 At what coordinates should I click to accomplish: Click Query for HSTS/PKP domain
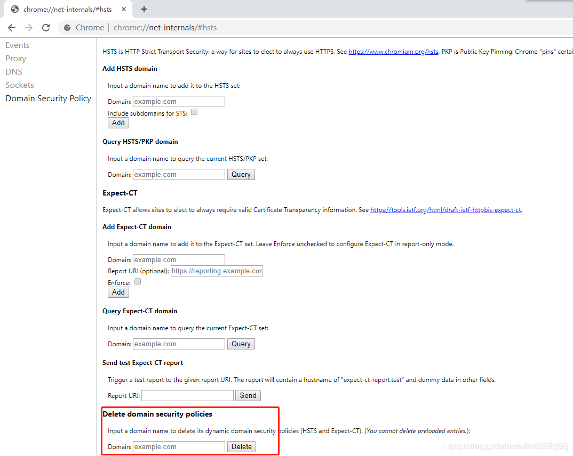click(x=241, y=174)
